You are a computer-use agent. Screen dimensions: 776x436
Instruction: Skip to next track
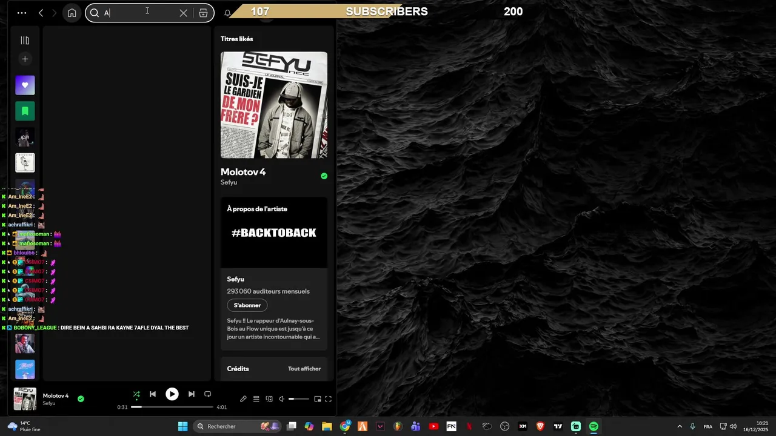[191, 394]
